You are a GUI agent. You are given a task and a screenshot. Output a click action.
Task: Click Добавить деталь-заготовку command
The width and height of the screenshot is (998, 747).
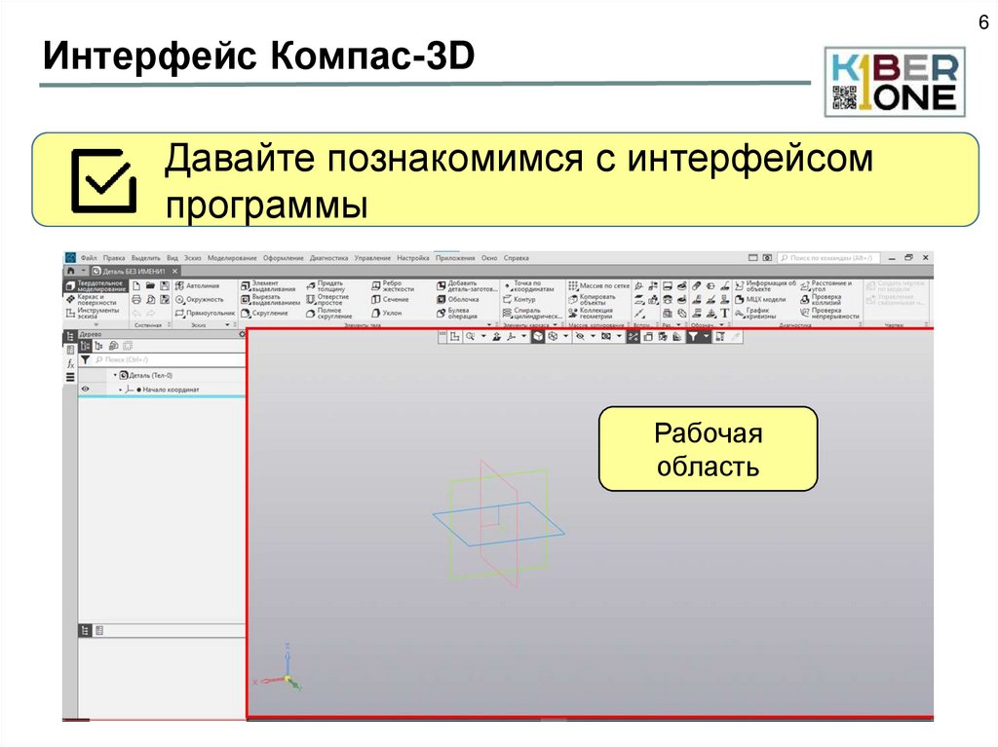467,286
